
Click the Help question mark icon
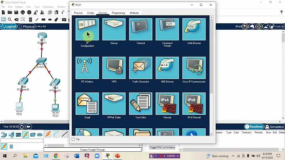[281, 12]
